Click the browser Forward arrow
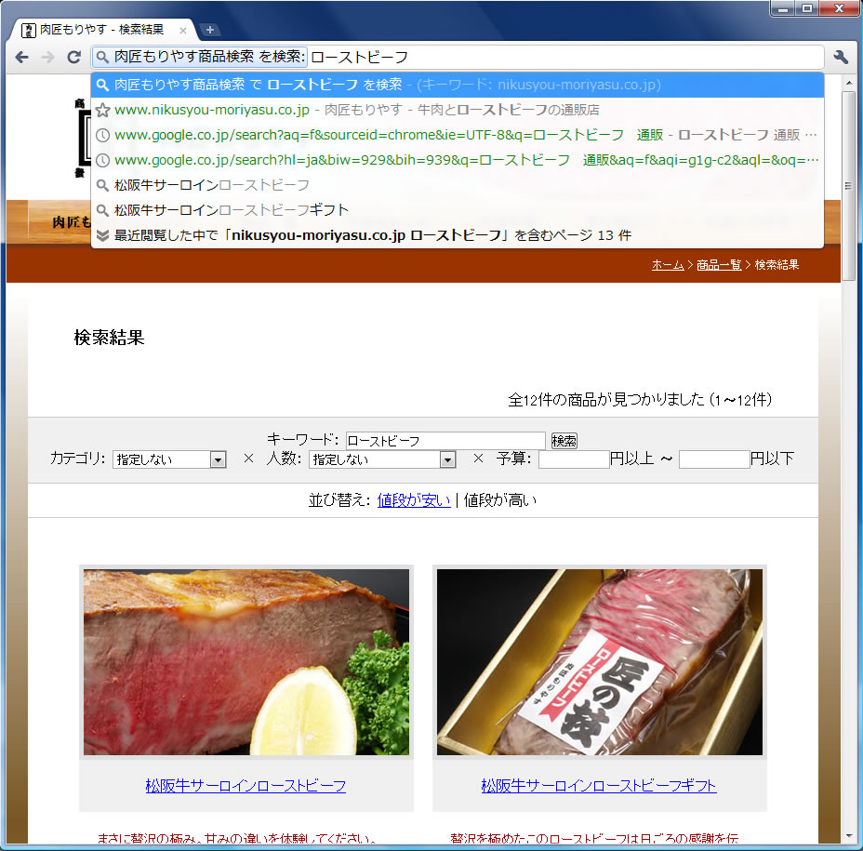The width and height of the screenshot is (863, 851). click(x=47, y=57)
